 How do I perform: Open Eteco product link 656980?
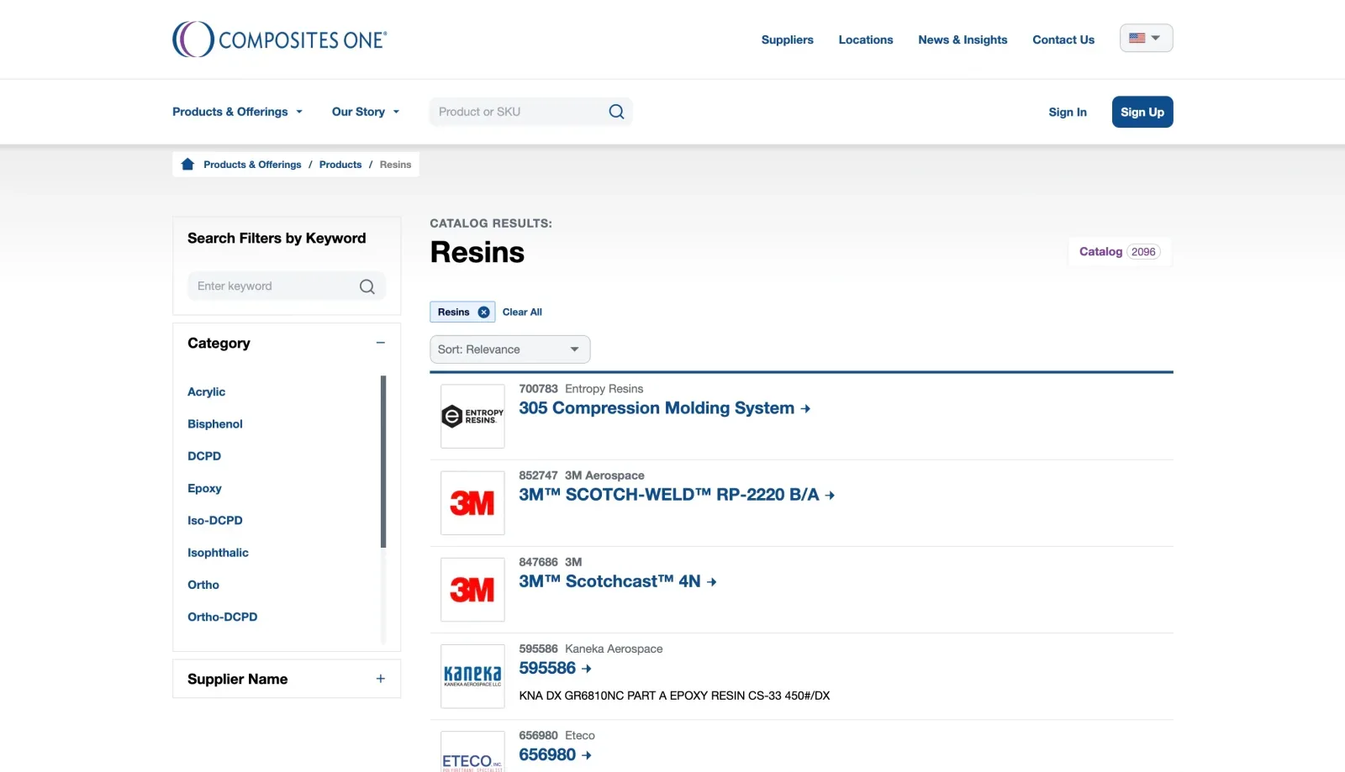tap(555, 754)
